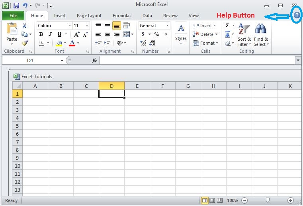The height and width of the screenshot is (206, 303).
Task: Decrease font size with the shrink icon
Action: 85,34
